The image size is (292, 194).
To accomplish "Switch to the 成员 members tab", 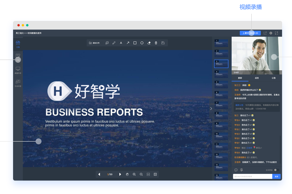I will [x=257, y=78].
